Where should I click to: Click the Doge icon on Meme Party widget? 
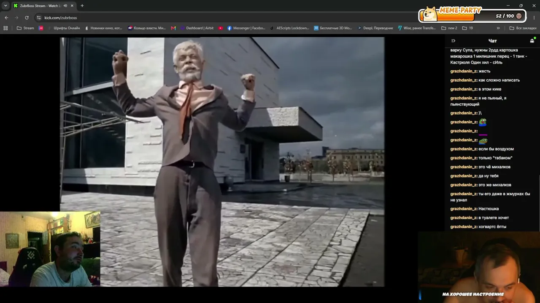pos(429,14)
